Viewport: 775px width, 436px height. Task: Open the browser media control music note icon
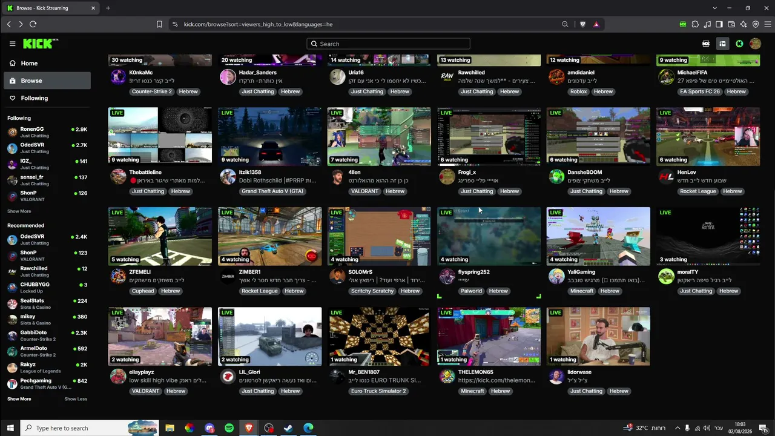point(707,24)
